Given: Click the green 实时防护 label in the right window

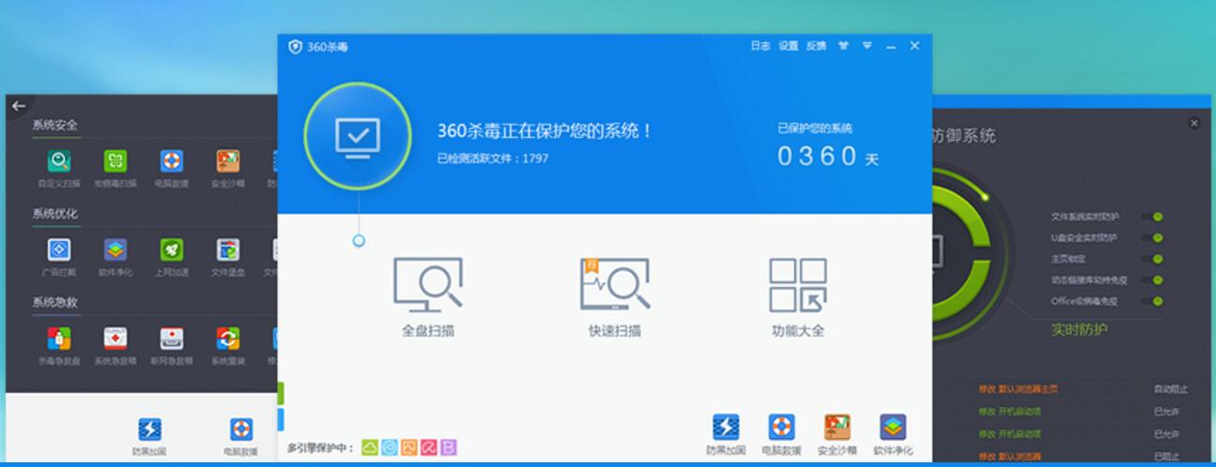Looking at the screenshot, I should point(1079,329).
